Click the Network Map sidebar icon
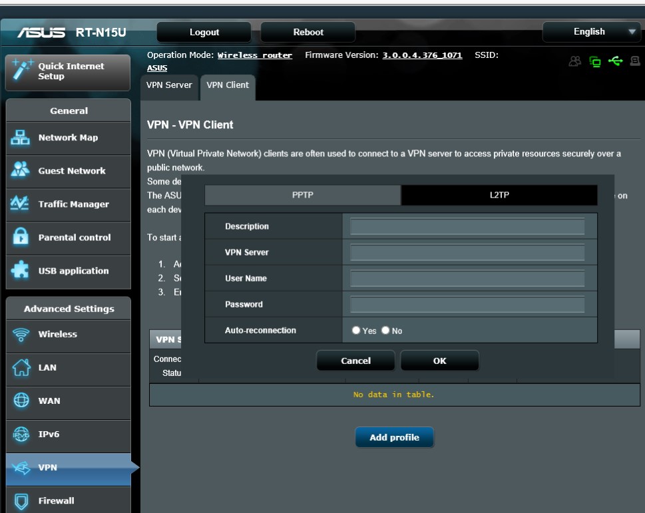The image size is (645, 513). click(x=21, y=138)
